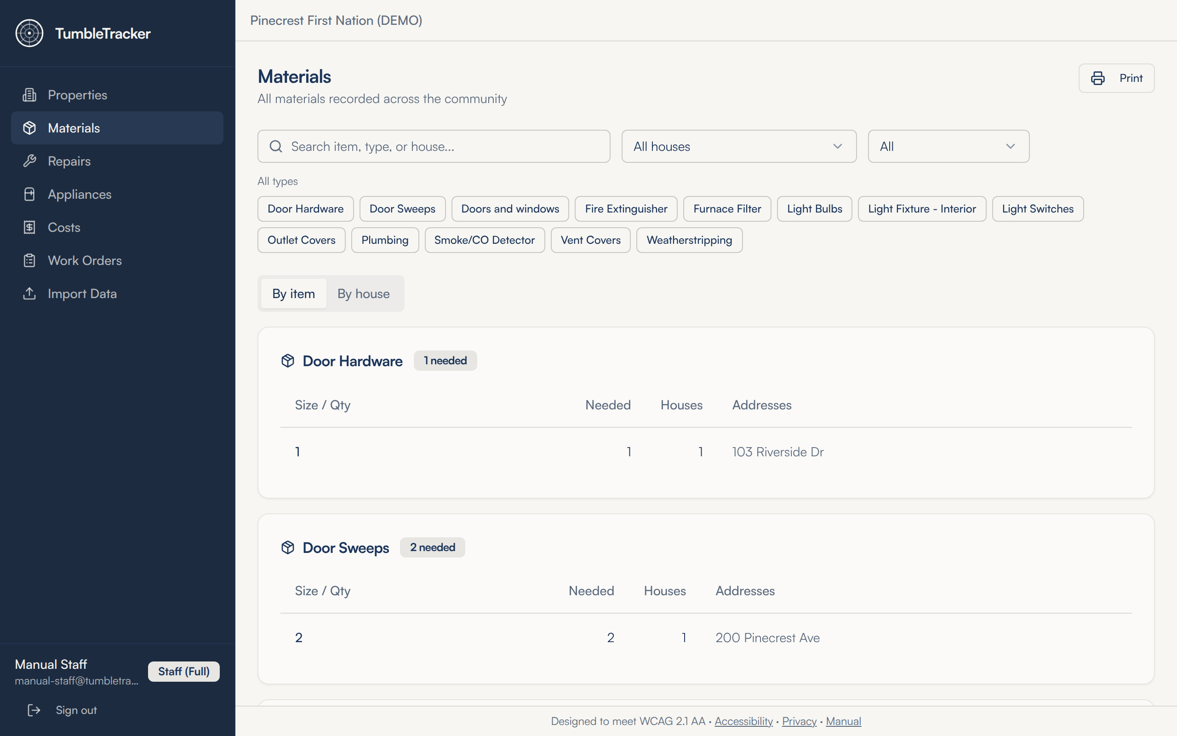Filter by Smoke/CO Detector type
This screenshot has height=736, width=1177.
(x=485, y=240)
